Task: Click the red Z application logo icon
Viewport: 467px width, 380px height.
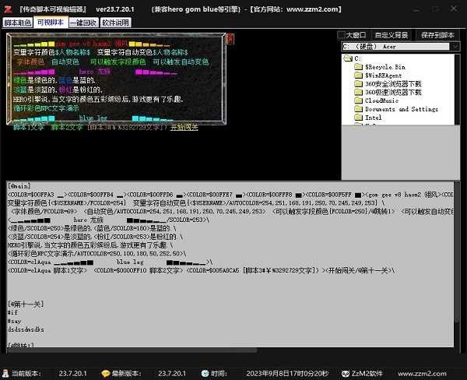Action: (x=7, y=9)
